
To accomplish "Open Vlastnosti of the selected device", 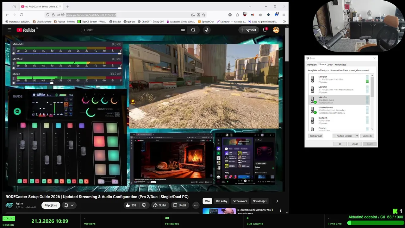I will click(x=367, y=136).
